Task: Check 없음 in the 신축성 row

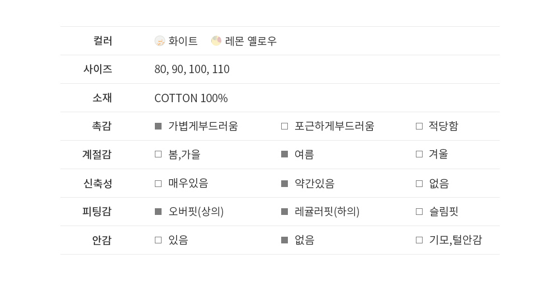Action: [419, 184]
